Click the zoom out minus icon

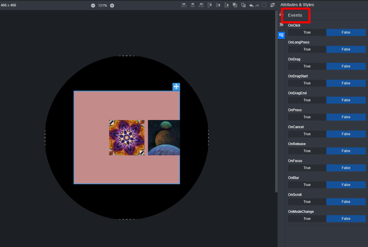(x=93, y=6)
